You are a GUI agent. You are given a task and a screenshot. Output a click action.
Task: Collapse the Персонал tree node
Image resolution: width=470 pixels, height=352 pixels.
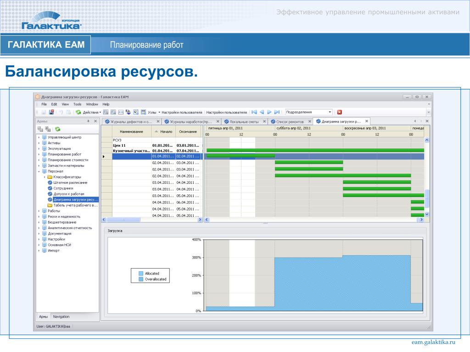click(39, 171)
